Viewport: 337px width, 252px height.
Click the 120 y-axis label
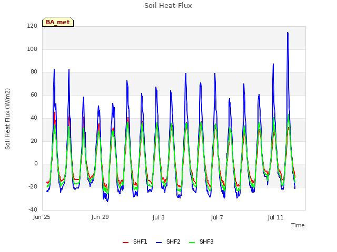pyautogui.click(x=32, y=26)
